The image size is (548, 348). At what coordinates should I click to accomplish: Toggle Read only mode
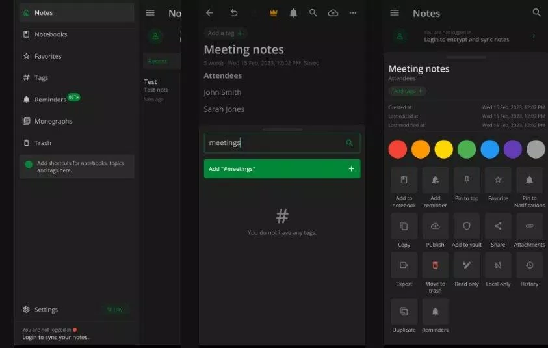click(466, 265)
